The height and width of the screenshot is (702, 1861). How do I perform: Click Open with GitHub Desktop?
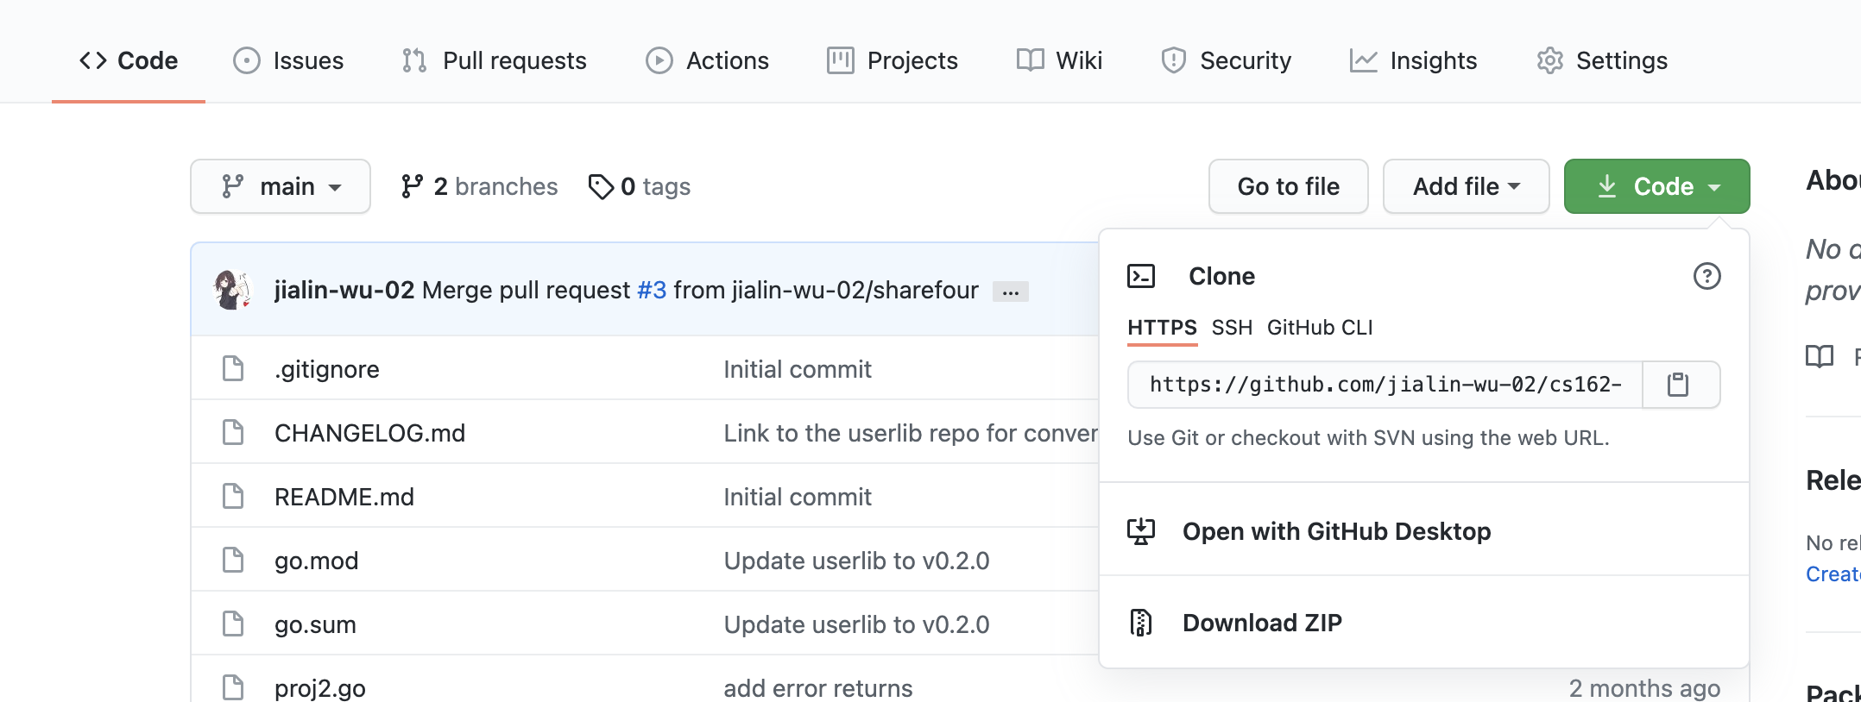1336,531
